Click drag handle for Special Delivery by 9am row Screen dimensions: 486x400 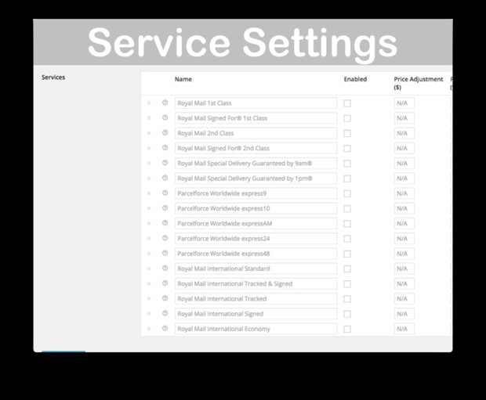(x=149, y=164)
